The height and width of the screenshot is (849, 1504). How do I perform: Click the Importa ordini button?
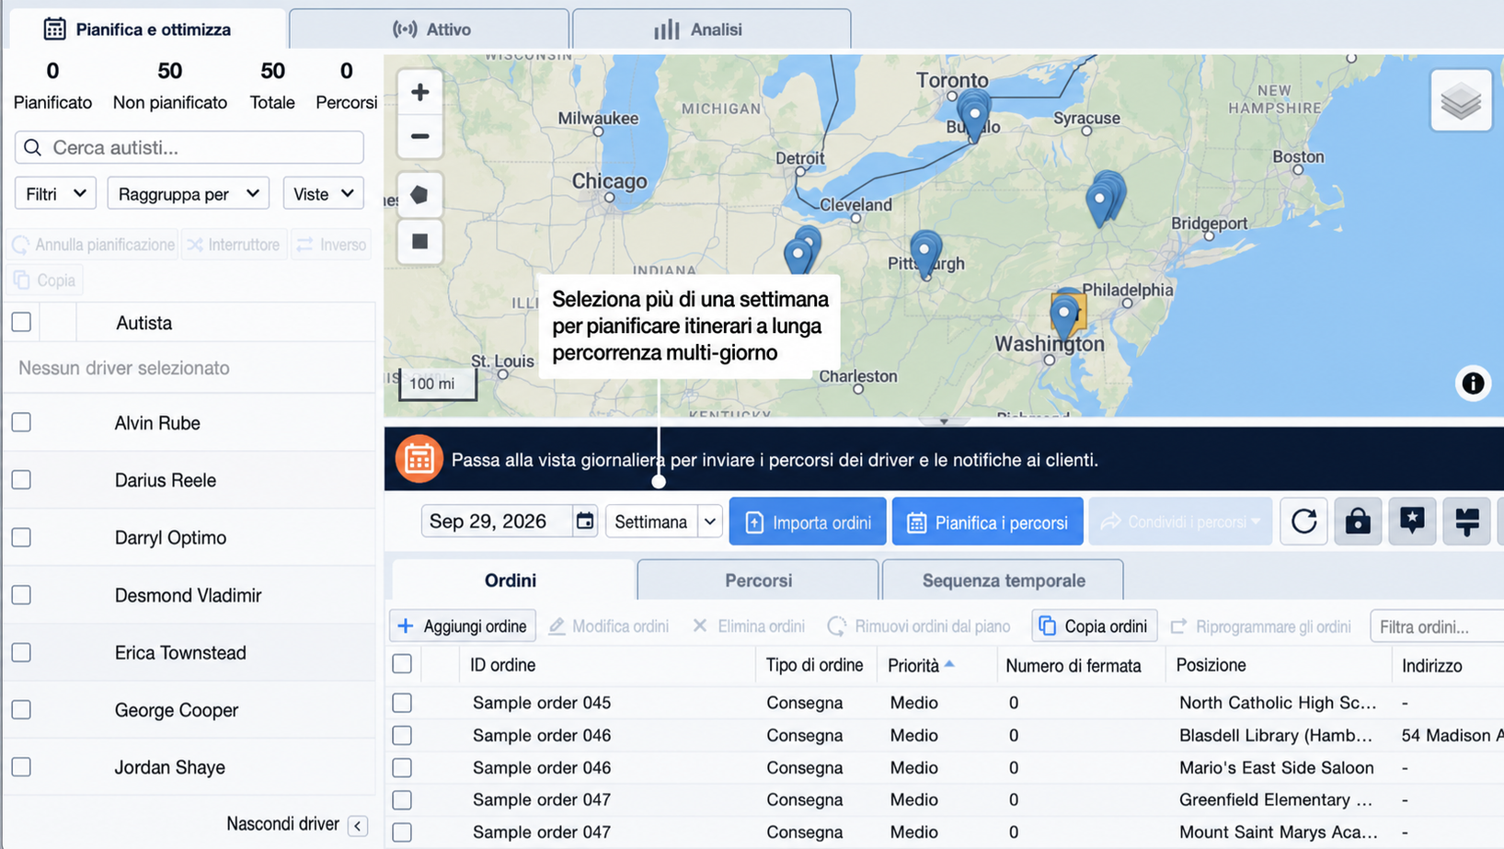pos(808,522)
